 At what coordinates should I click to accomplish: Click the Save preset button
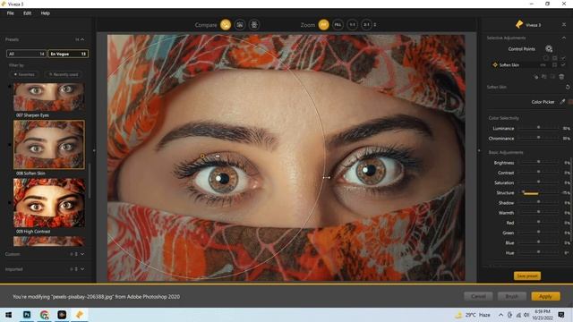(x=527, y=276)
